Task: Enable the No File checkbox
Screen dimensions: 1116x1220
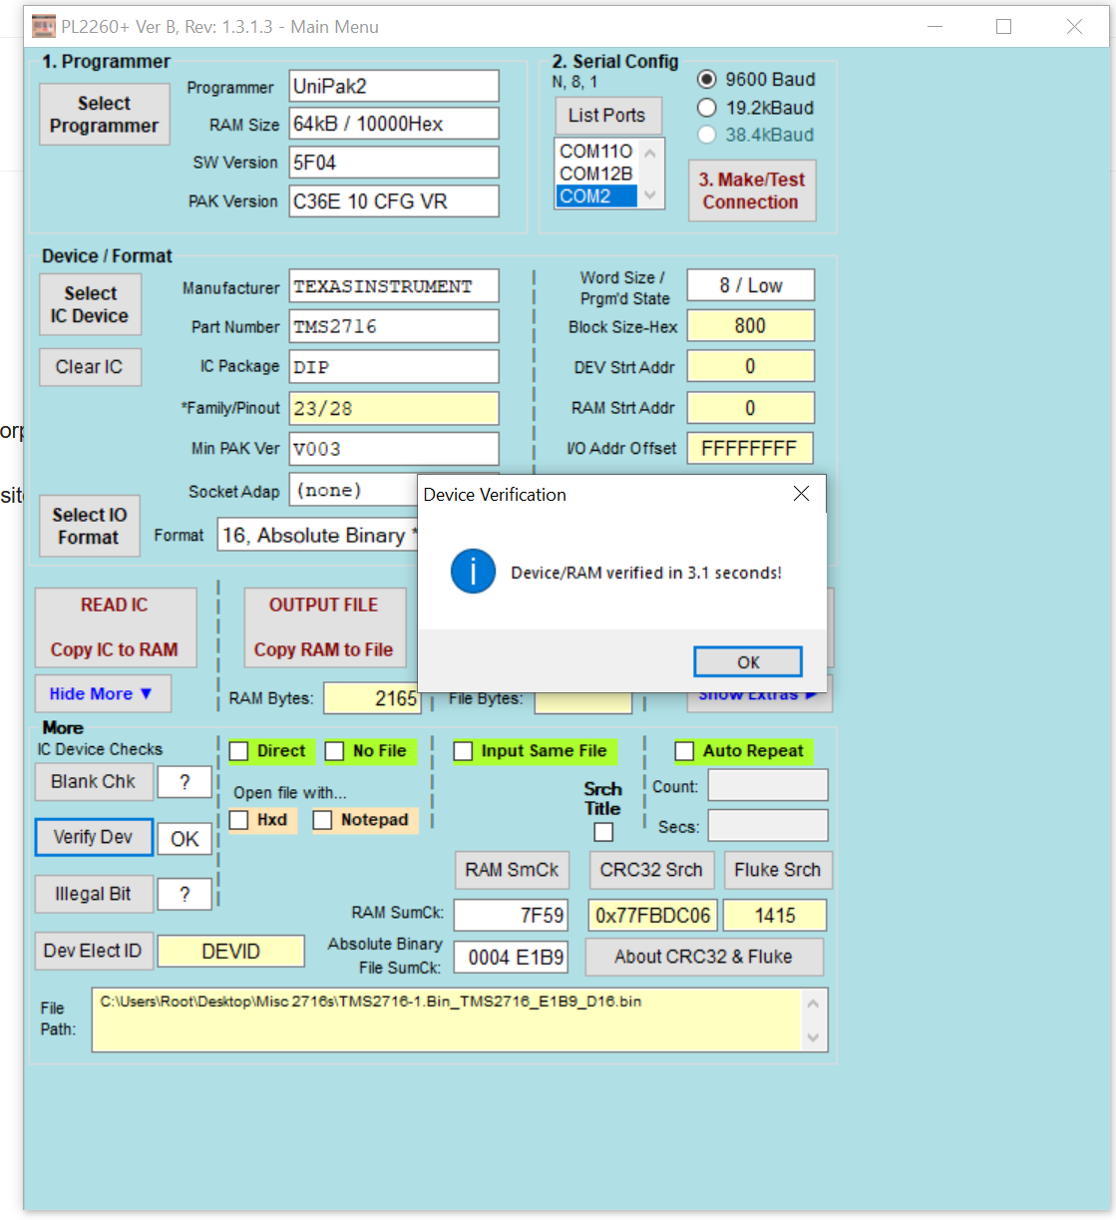Action: [x=335, y=751]
